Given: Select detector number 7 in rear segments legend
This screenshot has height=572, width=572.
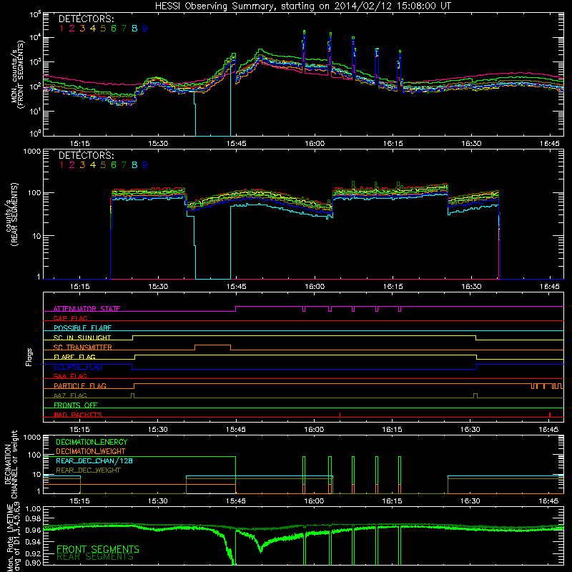Looking at the screenshot, I should [x=124, y=165].
